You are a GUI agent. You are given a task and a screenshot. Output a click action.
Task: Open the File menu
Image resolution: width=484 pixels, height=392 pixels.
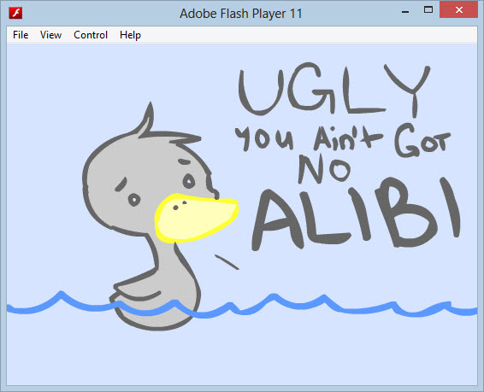[21, 35]
